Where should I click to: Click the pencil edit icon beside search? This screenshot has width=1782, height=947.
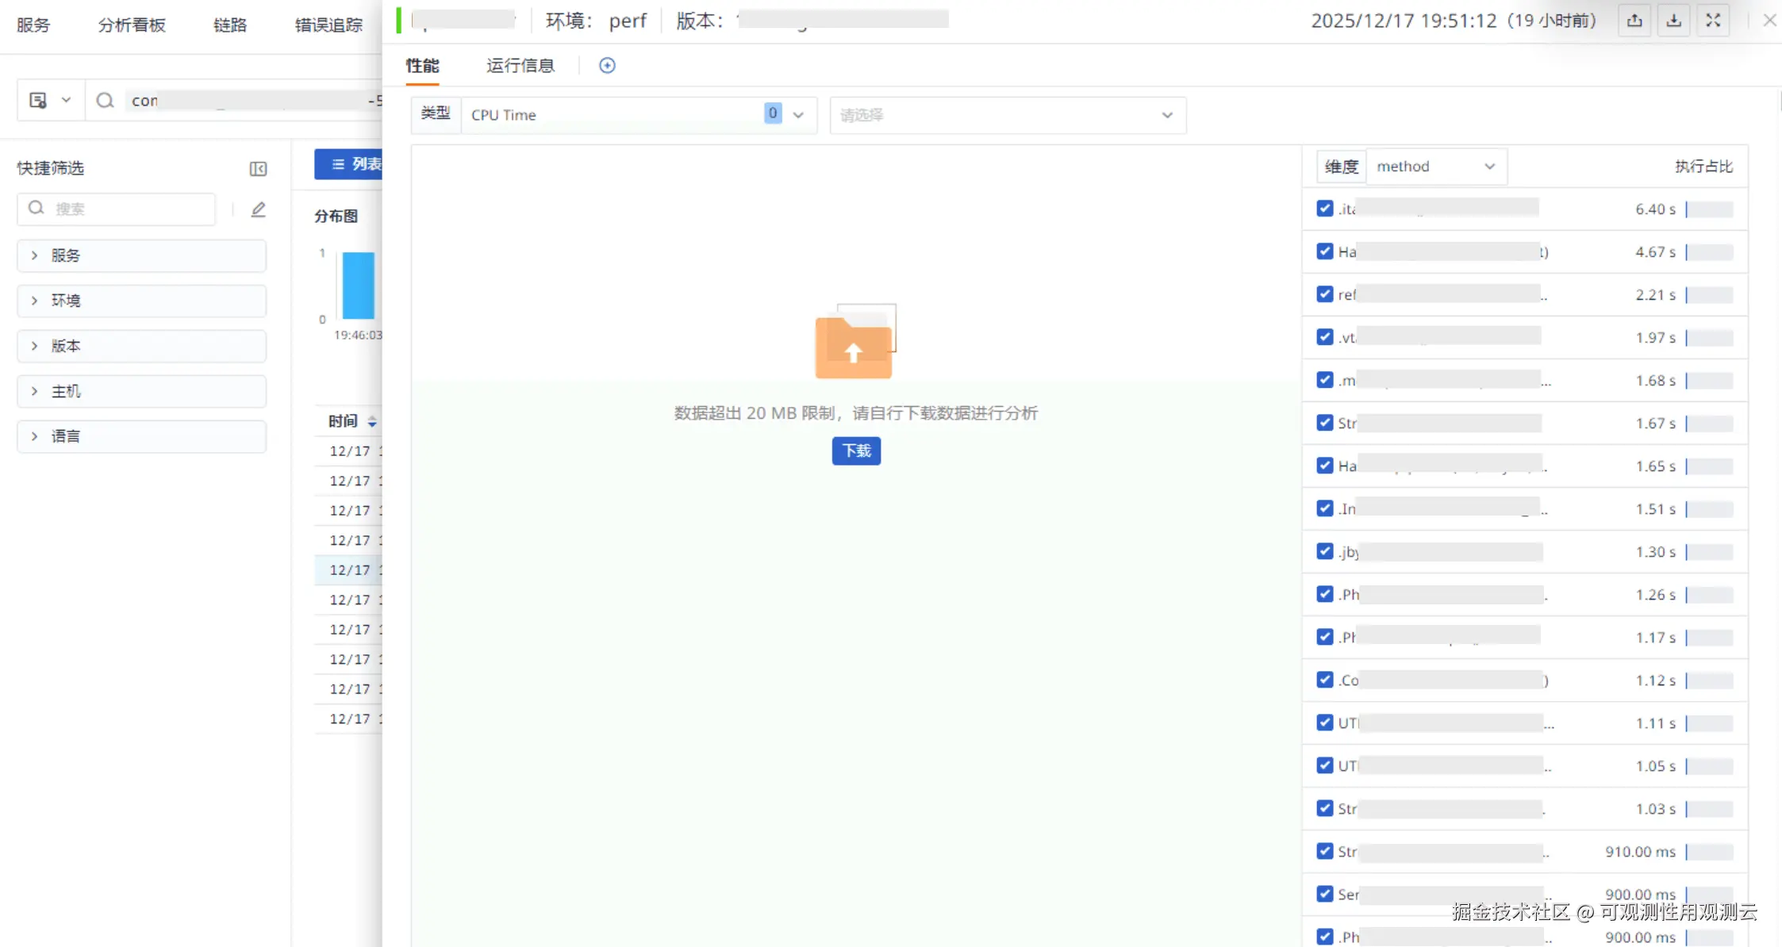(x=258, y=209)
